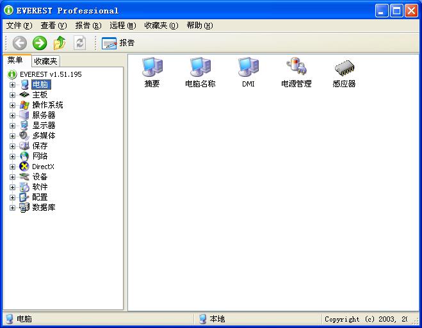Click the DirectX icon in tree
This screenshot has height=328, width=422.
(x=24, y=167)
